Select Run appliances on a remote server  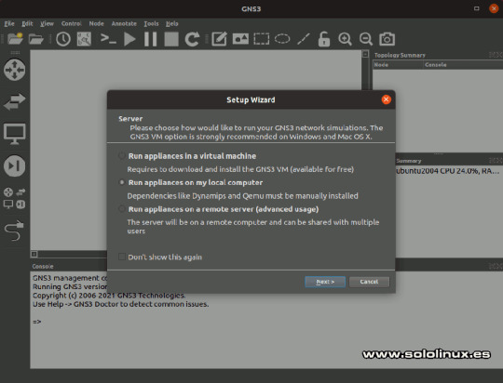click(x=219, y=209)
